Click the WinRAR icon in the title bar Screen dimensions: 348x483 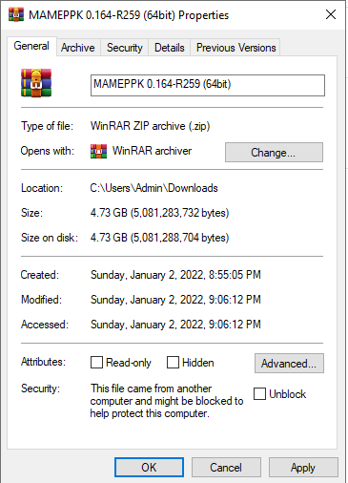[16, 14]
